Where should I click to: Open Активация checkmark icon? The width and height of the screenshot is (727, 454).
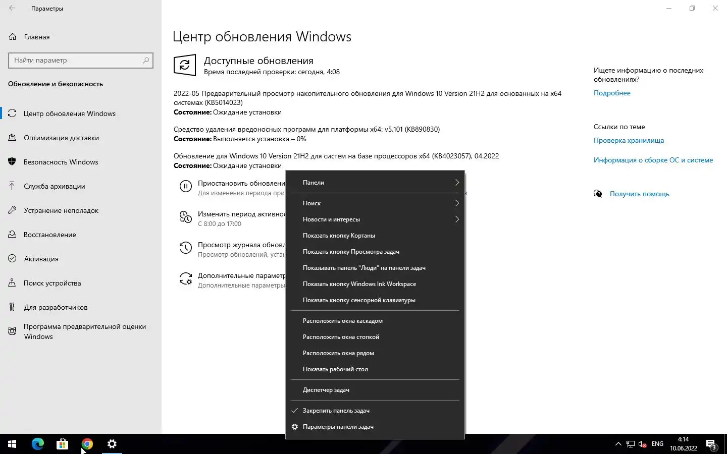[x=12, y=259]
